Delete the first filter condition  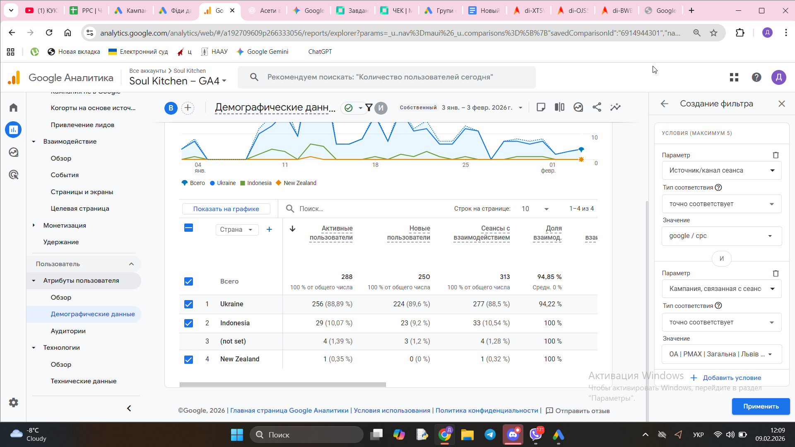[776, 155]
